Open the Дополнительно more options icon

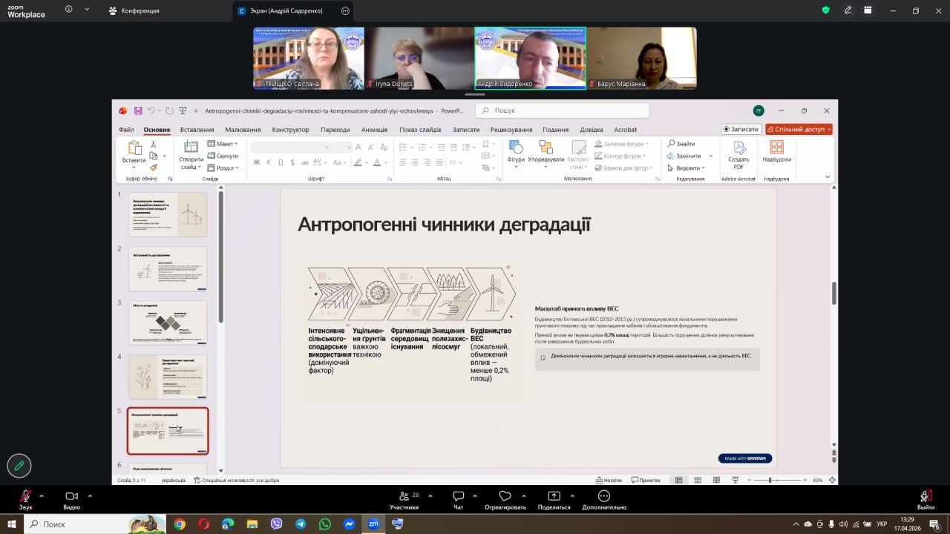pos(604,496)
